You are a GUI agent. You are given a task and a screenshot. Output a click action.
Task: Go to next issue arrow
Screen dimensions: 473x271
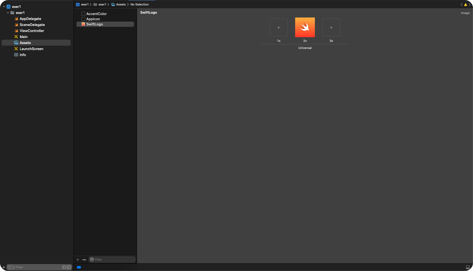pos(469,4)
